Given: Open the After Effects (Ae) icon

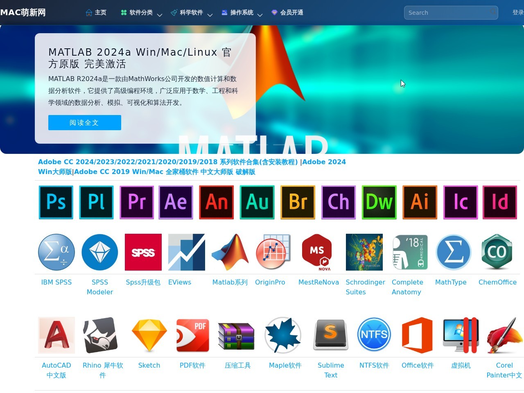Looking at the screenshot, I should [176, 202].
